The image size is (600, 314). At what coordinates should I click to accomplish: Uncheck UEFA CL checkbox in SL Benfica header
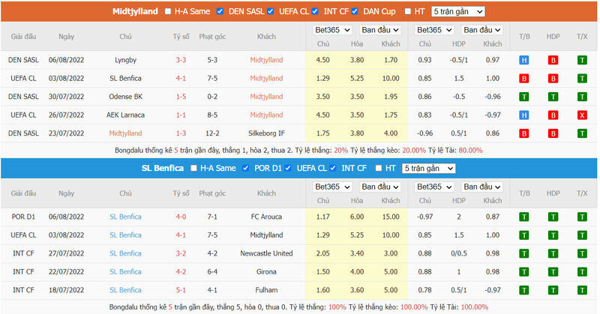click(288, 169)
